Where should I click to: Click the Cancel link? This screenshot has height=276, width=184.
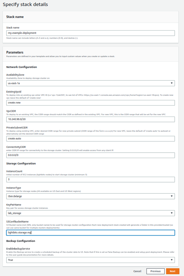[137, 271]
